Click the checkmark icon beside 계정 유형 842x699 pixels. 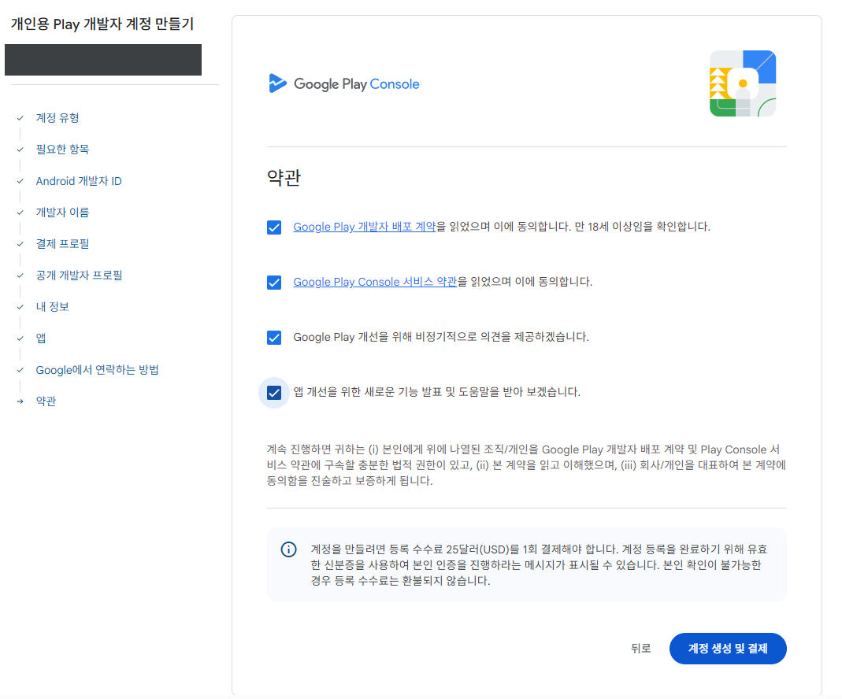click(20, 118)
